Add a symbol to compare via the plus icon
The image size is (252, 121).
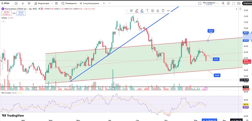click(x=16, y=3)
